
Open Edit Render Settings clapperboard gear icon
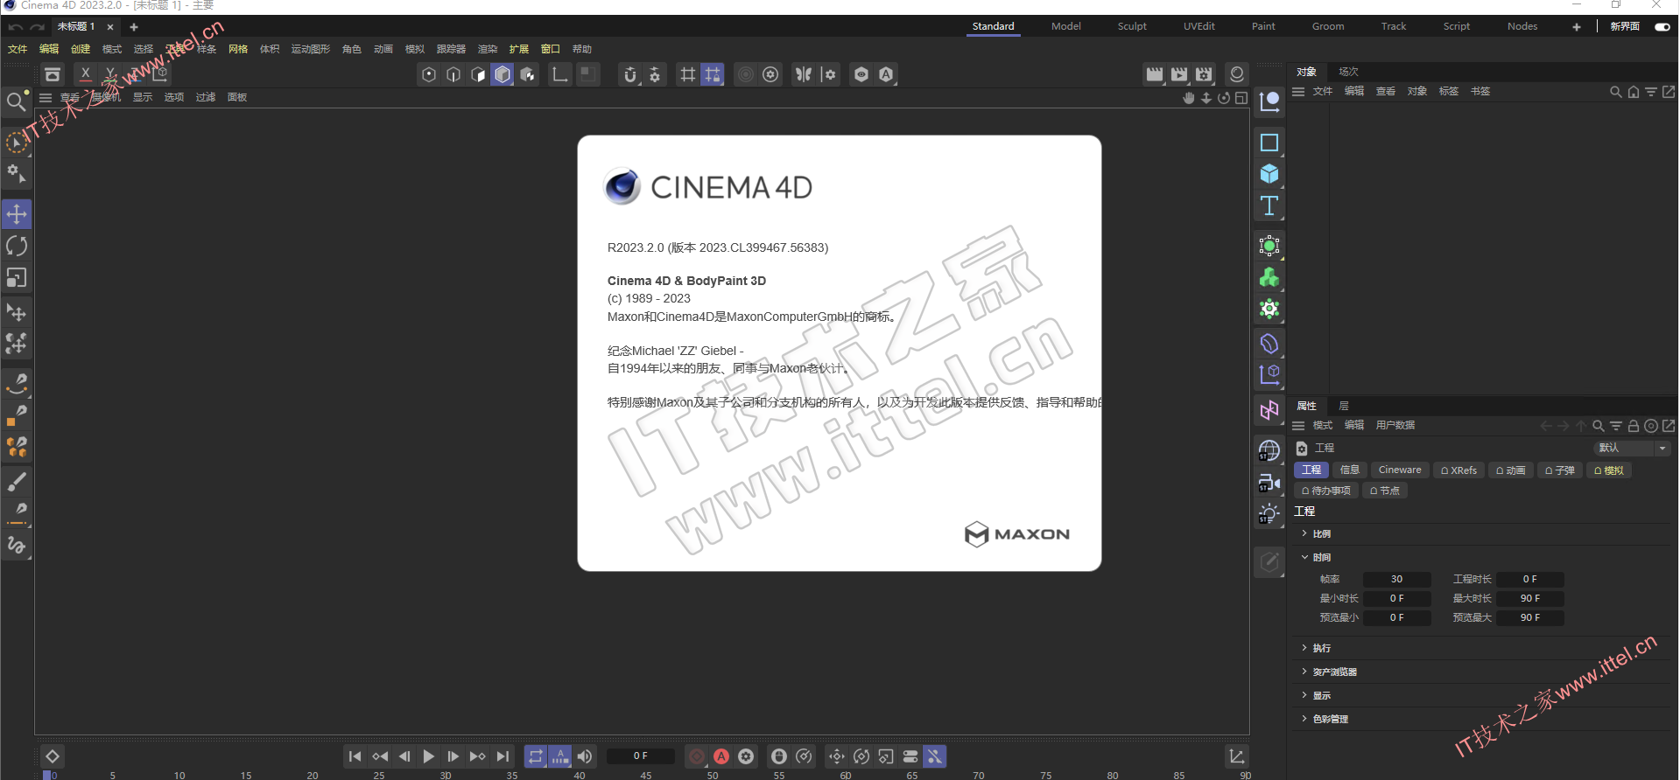point(1204,74)
